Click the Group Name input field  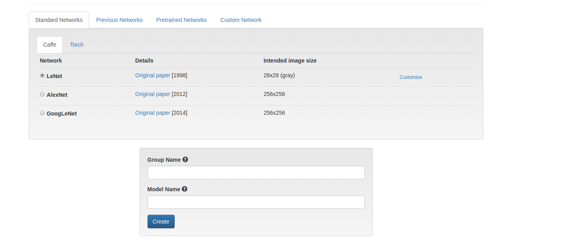point(256,172)
